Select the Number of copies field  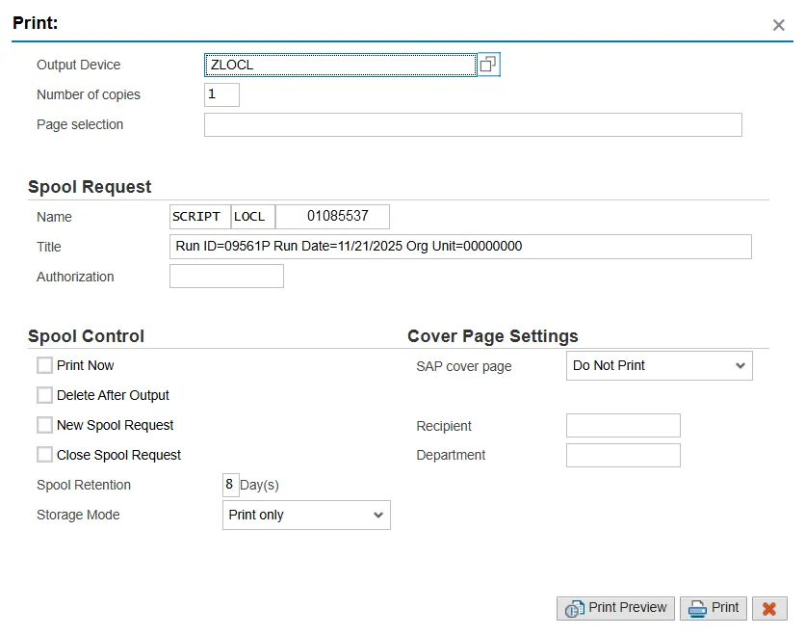coord(221,95)
